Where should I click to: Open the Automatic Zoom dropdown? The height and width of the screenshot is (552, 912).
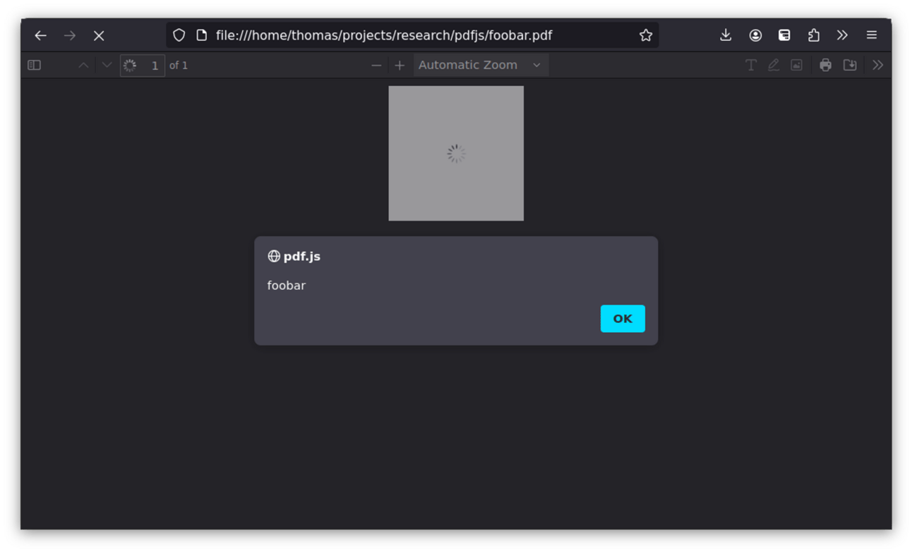481,65
